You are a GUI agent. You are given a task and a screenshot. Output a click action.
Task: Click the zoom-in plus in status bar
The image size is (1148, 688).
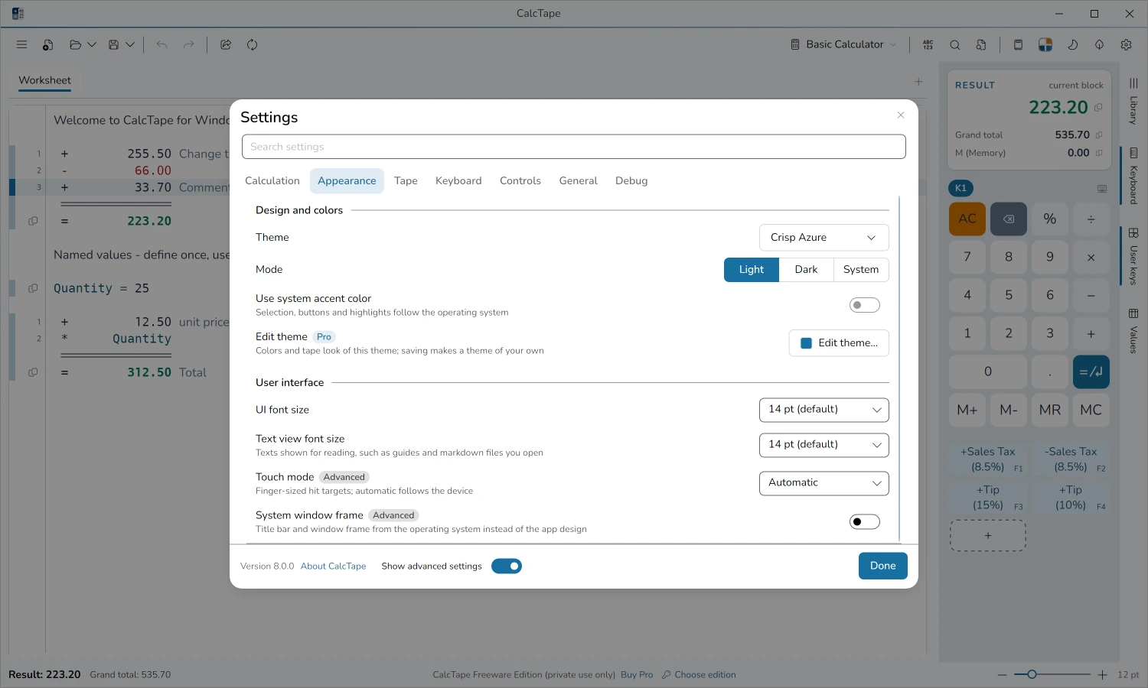pos(1102,674)
